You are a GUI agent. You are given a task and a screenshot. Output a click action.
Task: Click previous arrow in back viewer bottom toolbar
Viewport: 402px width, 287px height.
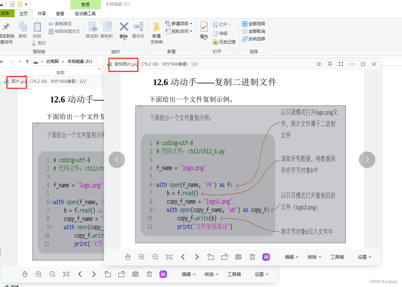click(80, 274)
